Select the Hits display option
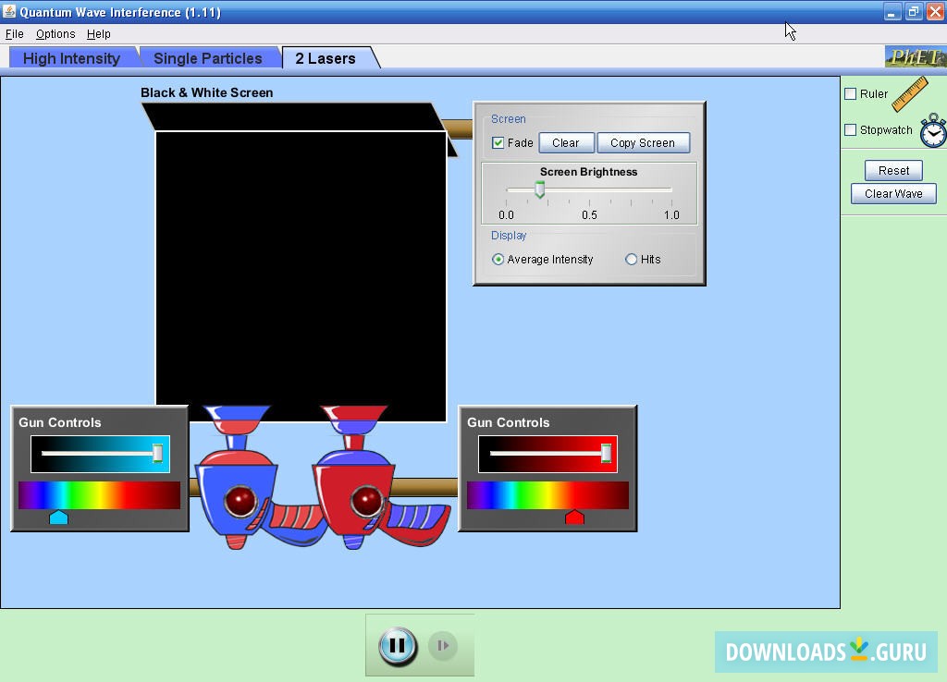The image size is (947, 682). [631, 260]
